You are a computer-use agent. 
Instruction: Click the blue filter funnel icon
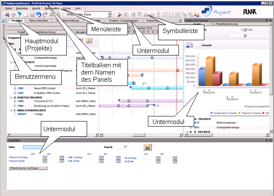pyautogui.click(x=20, y=15)
